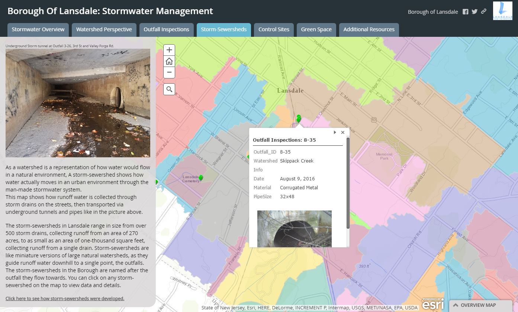This screenshot has width=518, height=312.
Task: Select the Outfall Inspections tab
Action: click(x=166, y=29)
